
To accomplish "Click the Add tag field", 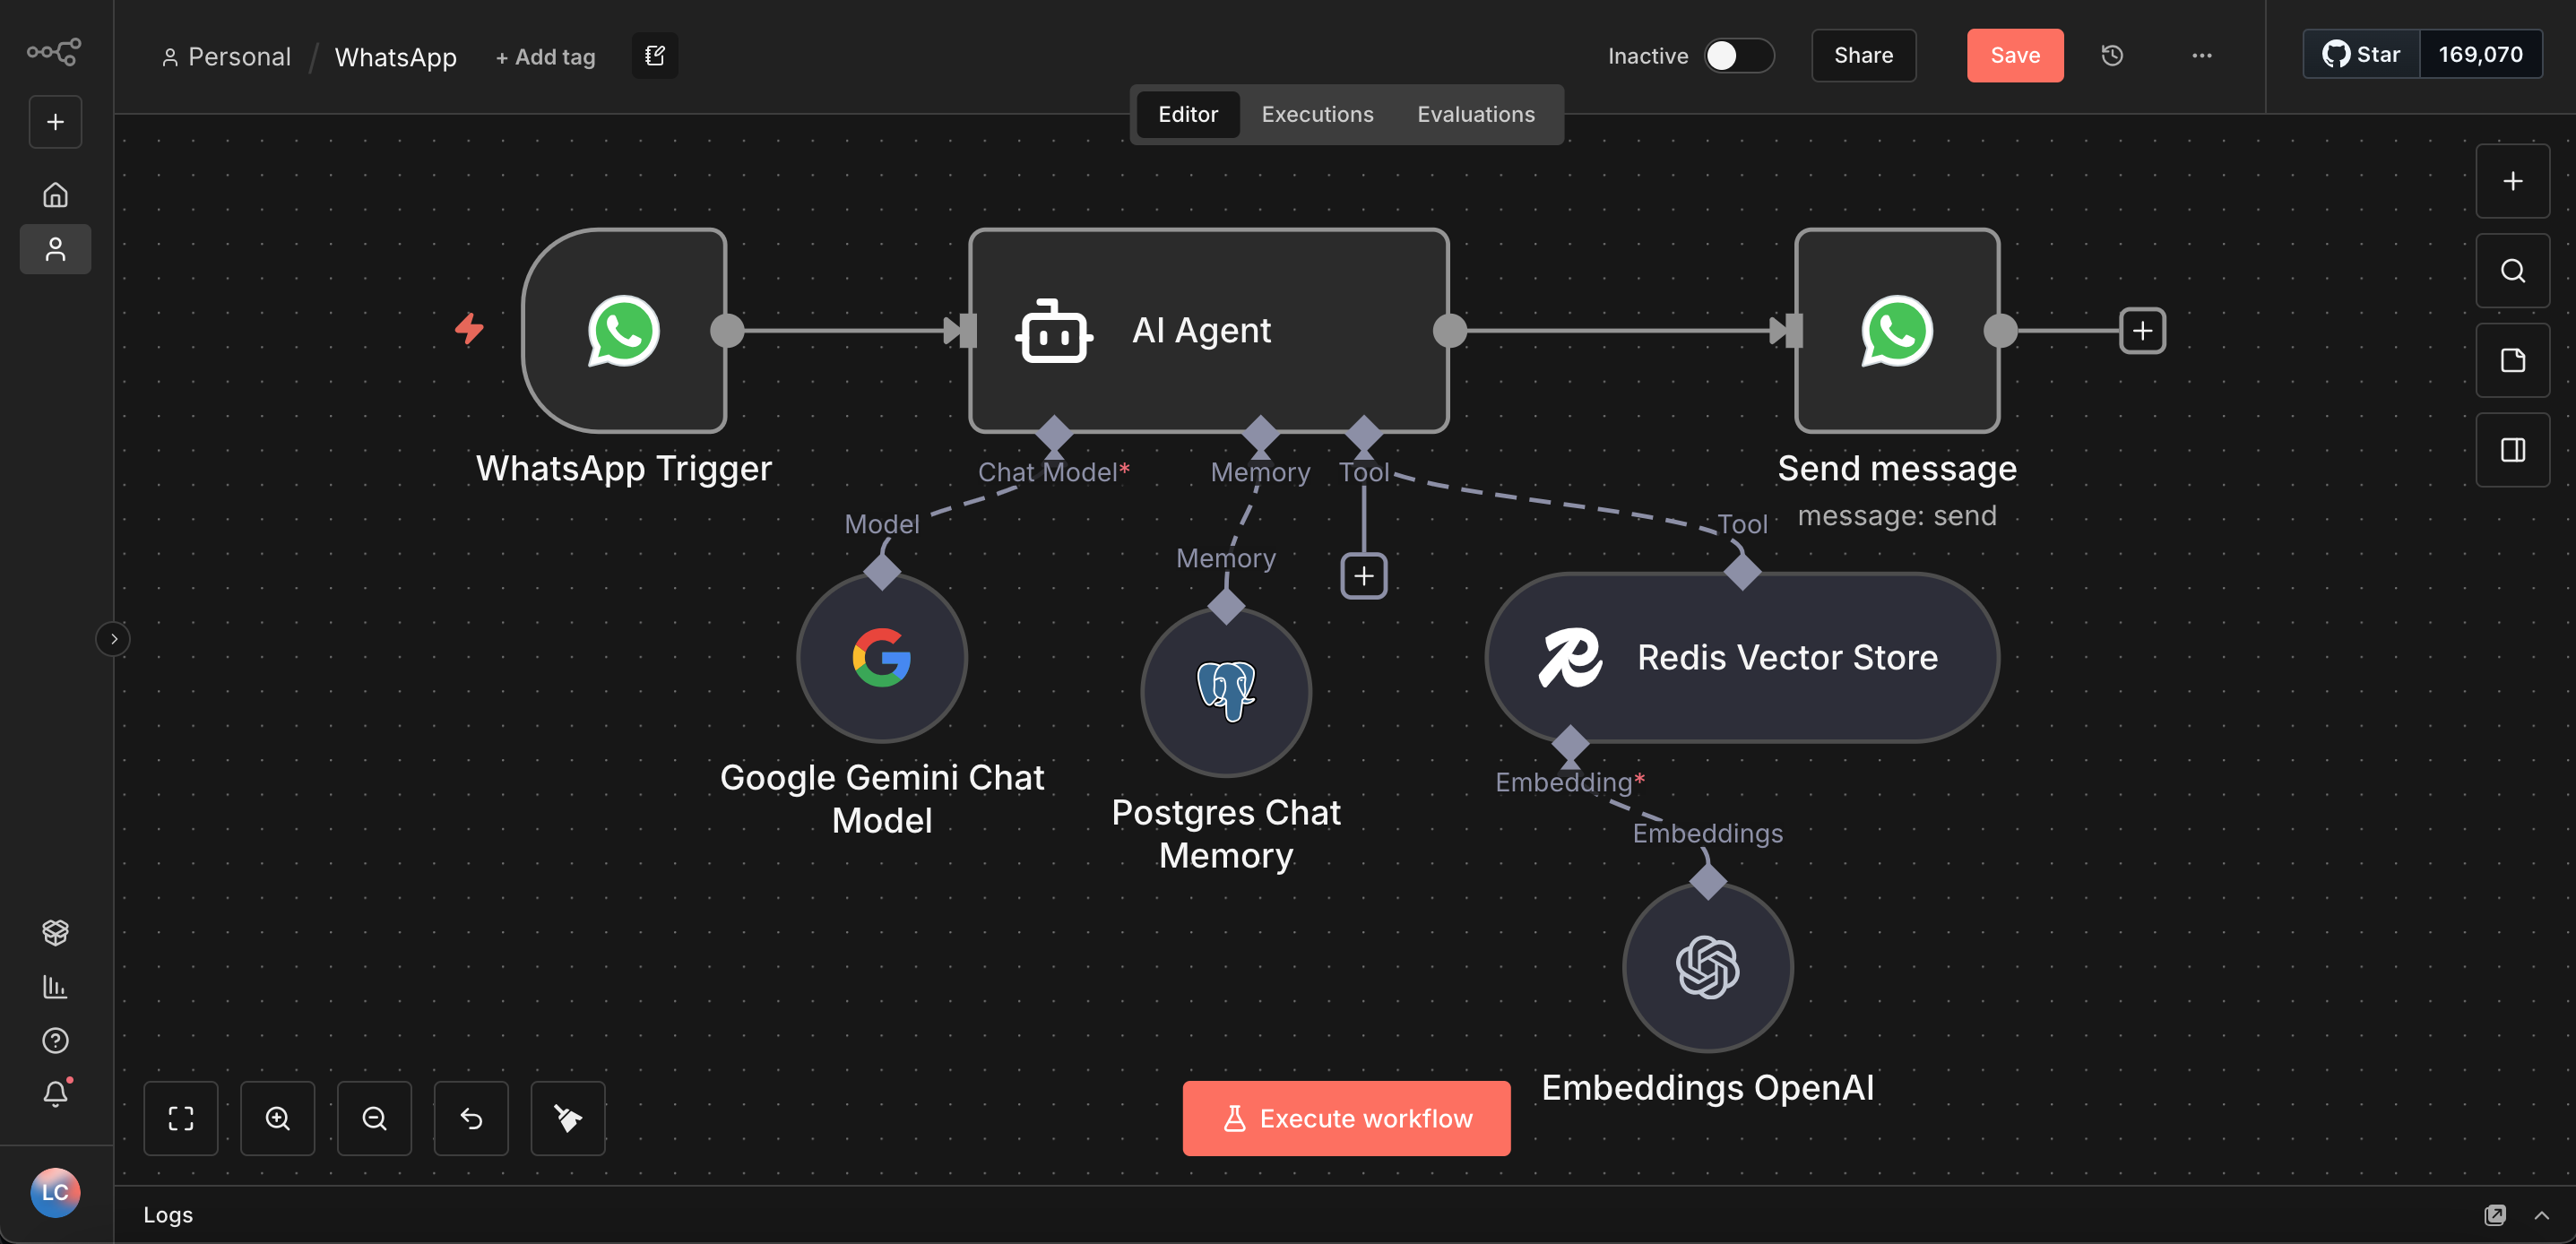I will point(545,57).
